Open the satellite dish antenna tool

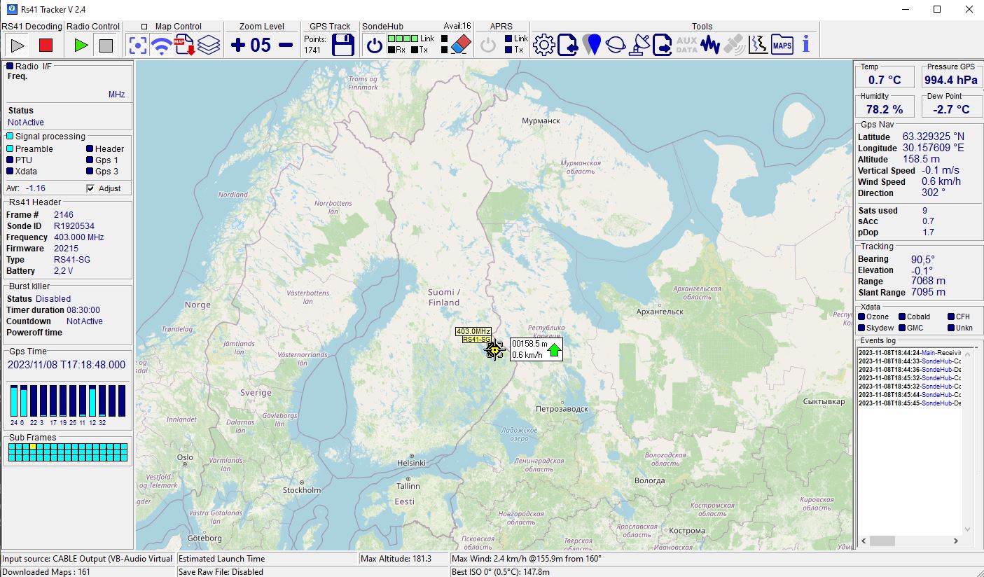point(639,46)
